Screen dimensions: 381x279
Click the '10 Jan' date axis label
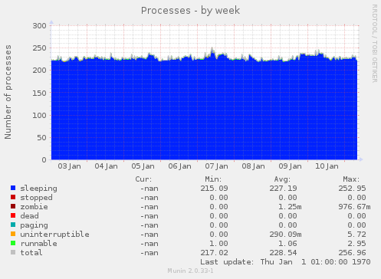tap(327, 166)
